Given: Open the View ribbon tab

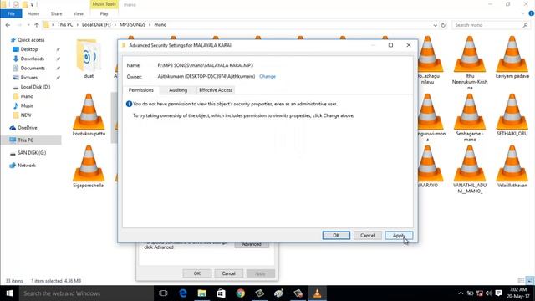Looking at the screenshot, I should coord(78,13).
